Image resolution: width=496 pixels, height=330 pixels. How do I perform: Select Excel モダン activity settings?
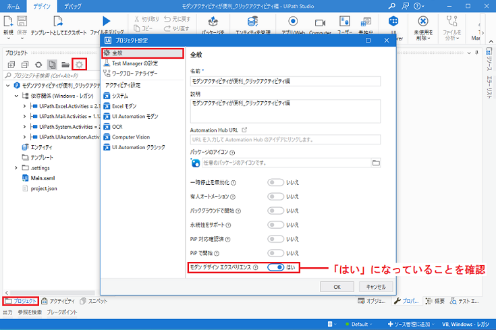(142, 106)
